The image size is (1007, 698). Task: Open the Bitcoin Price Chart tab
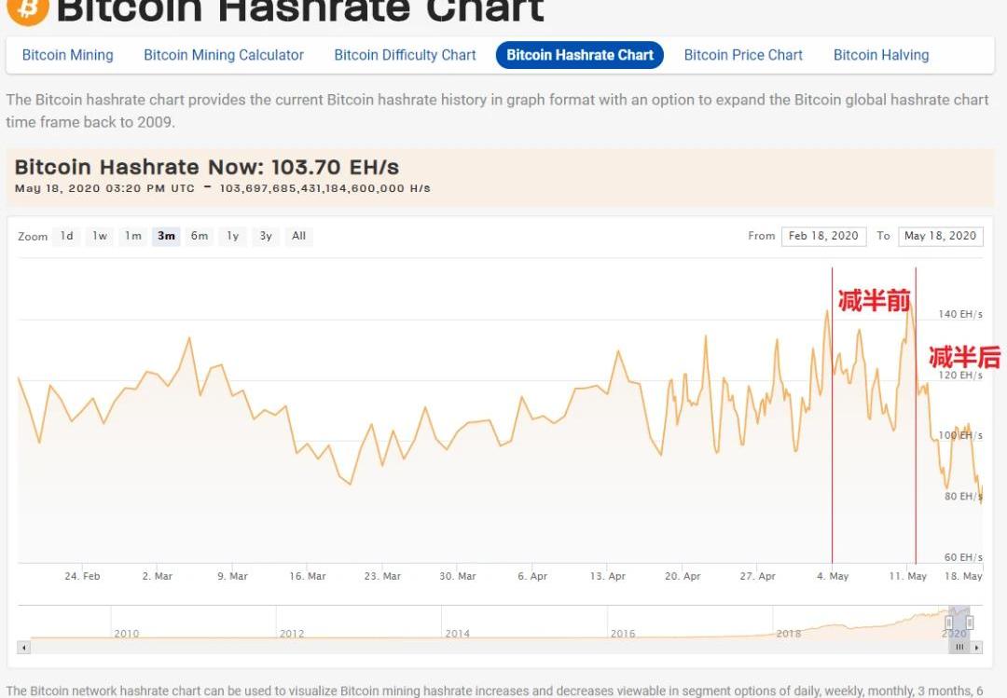coord(743,55)
